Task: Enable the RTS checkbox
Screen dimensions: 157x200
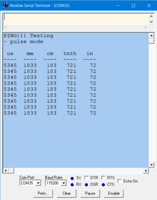Action: tap(103, 178)
